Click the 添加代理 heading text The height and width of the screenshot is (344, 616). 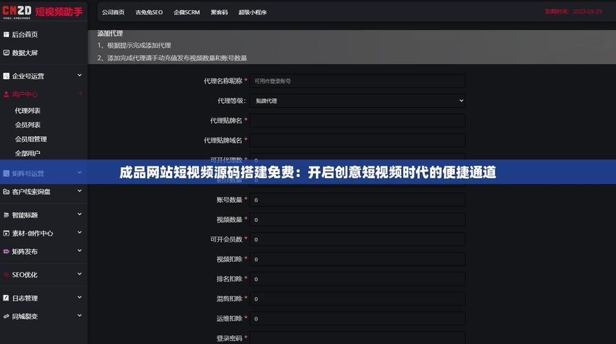click(x=110, y=34)
